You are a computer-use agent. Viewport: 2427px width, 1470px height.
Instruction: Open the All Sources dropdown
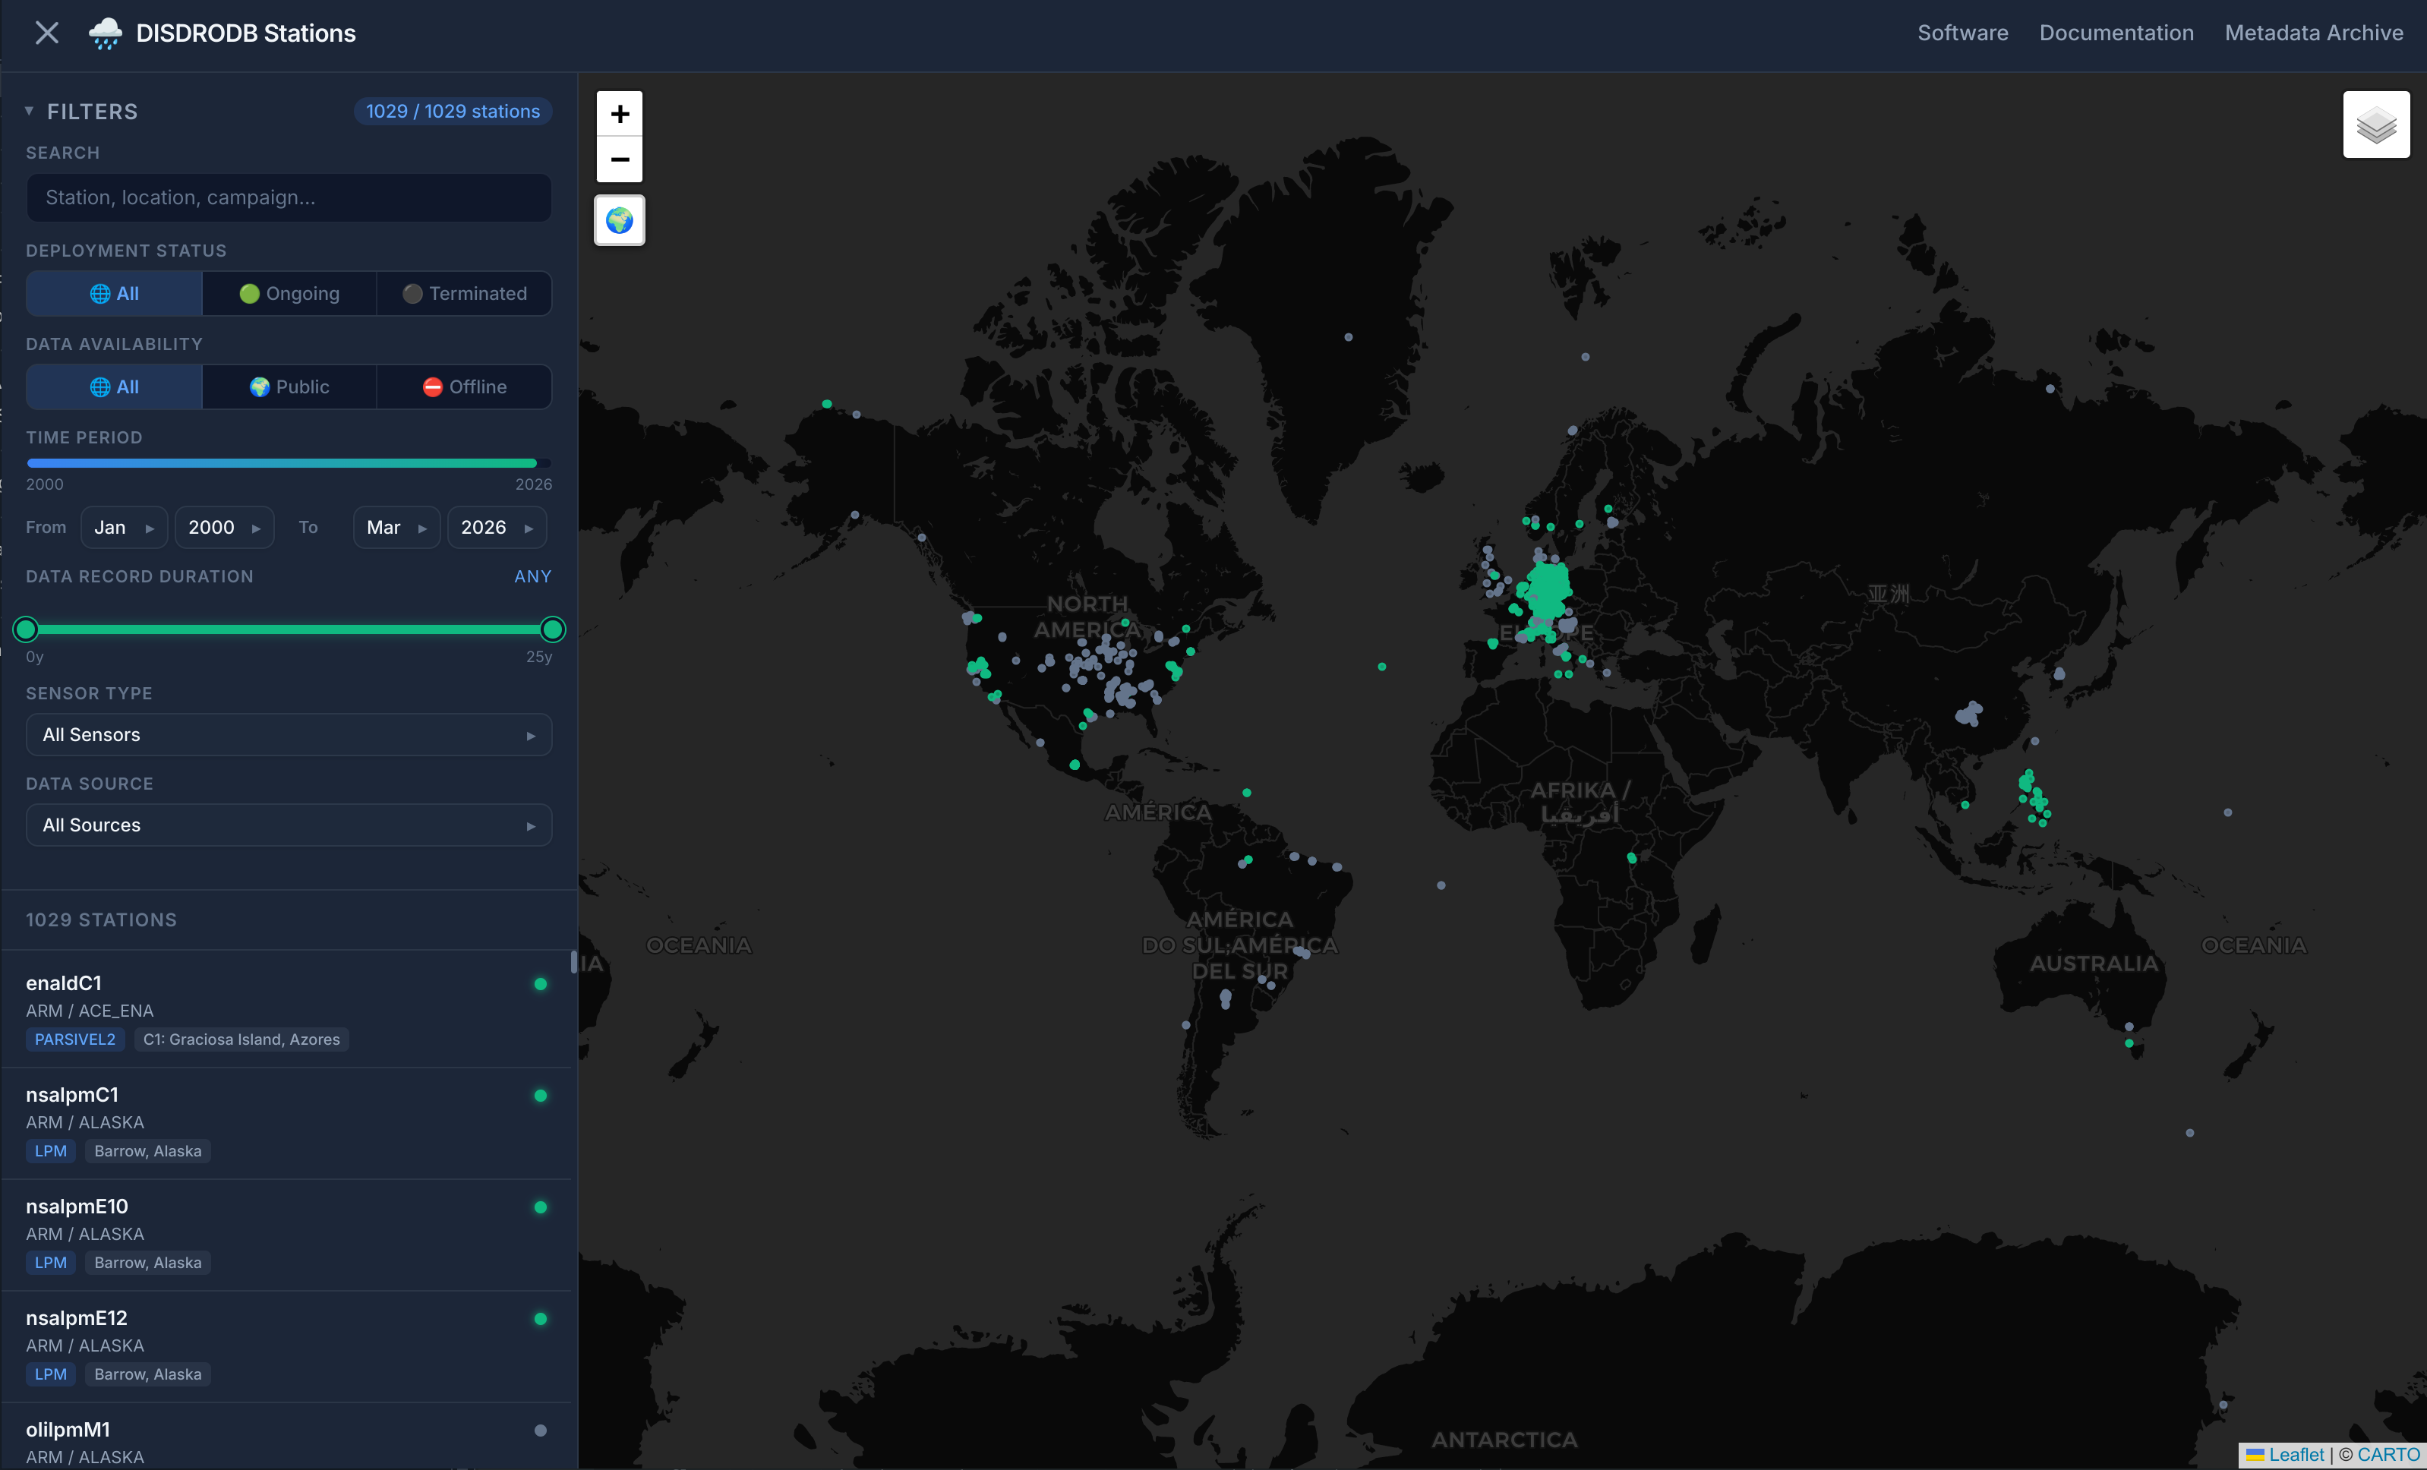(289, 825)
